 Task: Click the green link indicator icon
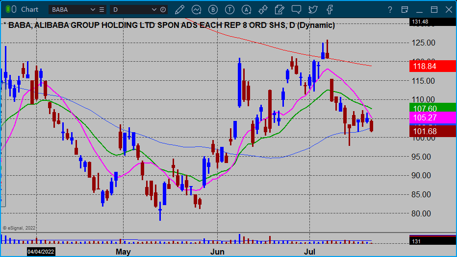point(8,9)
